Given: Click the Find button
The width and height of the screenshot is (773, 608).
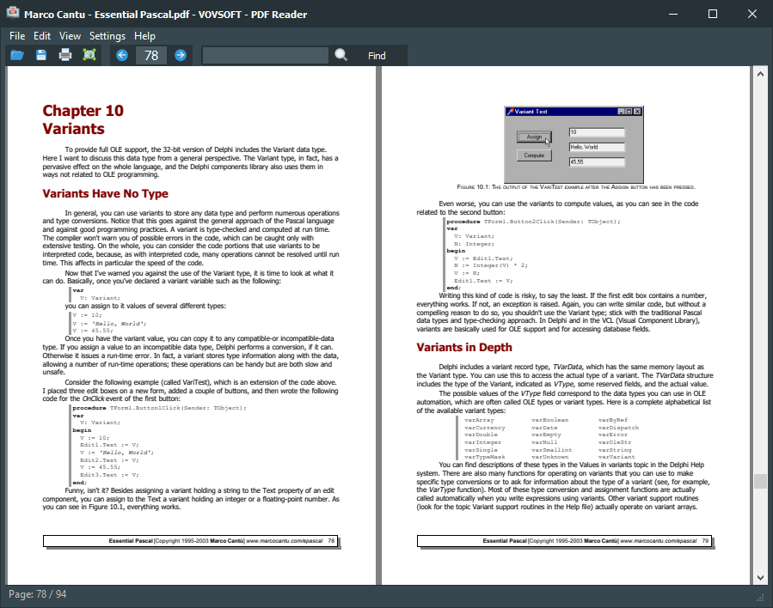Looking at the screenshot, I should pos(377,56).
